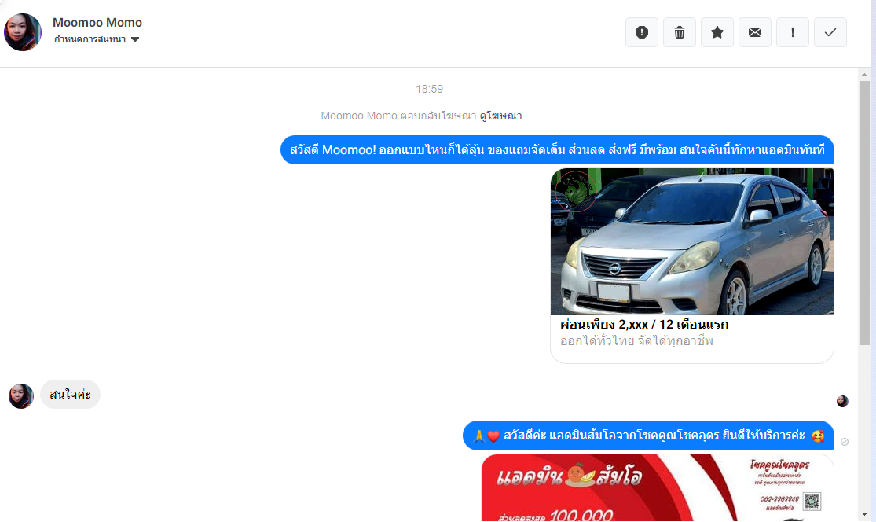Image resolution: width=876 pixels, height=522 pixels.
Task: Click the blue greeting message สวัสดี Moomoo!
Action: 557,150
